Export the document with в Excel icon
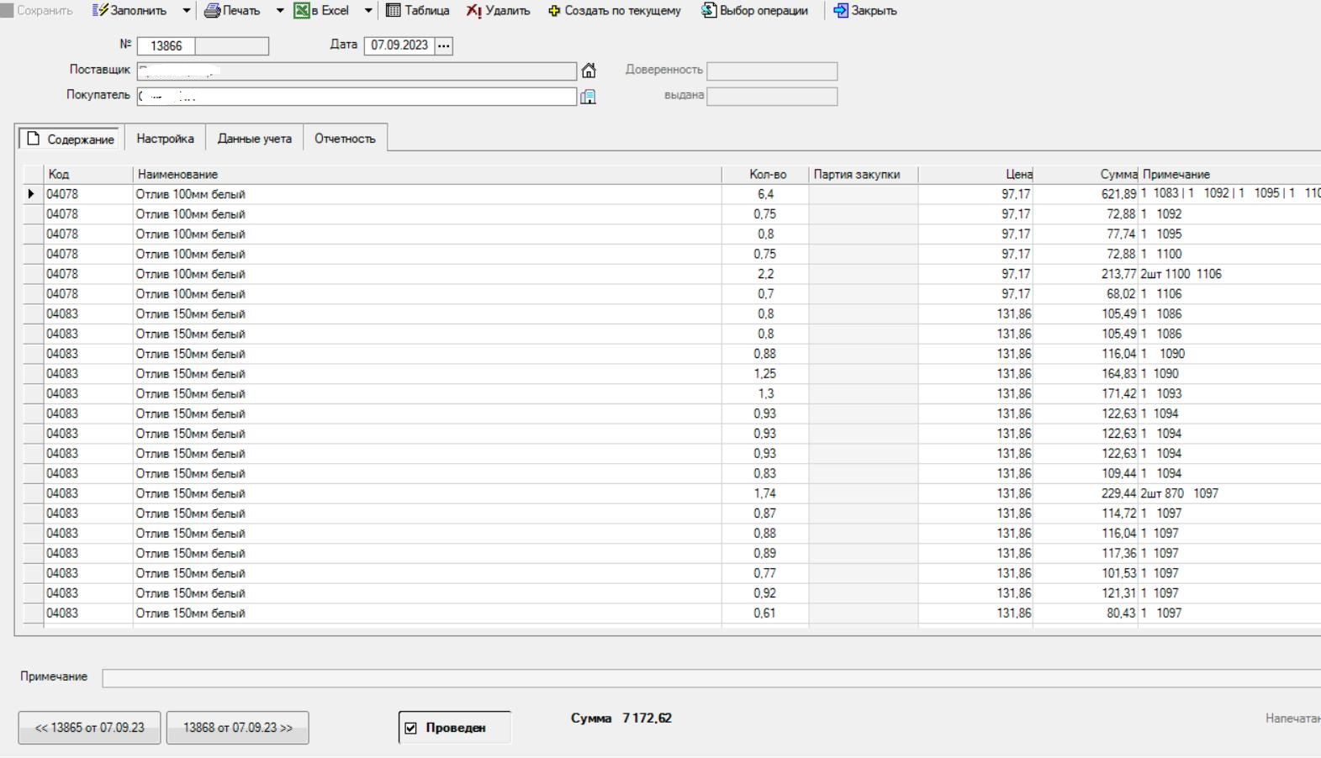This screenshot has width=1321, height=758. click(x=301, y=11)
